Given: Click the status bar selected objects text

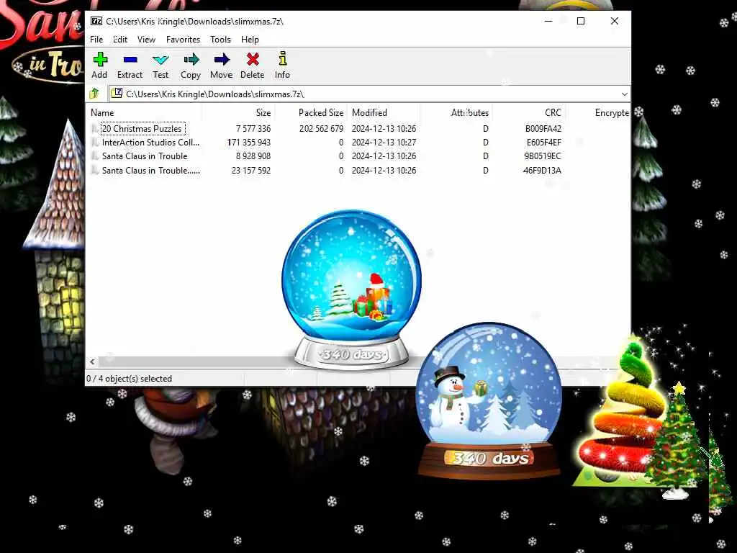Looking at the screenshot, I should tap(130, 379).
